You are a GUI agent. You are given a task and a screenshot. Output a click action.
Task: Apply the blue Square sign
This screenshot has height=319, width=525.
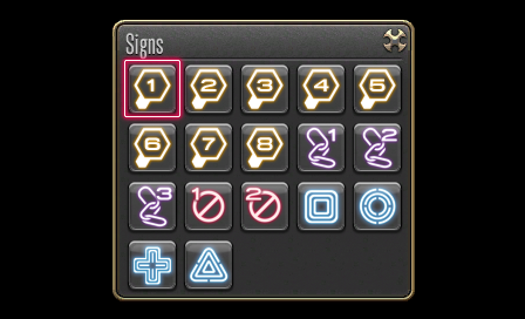321,206
